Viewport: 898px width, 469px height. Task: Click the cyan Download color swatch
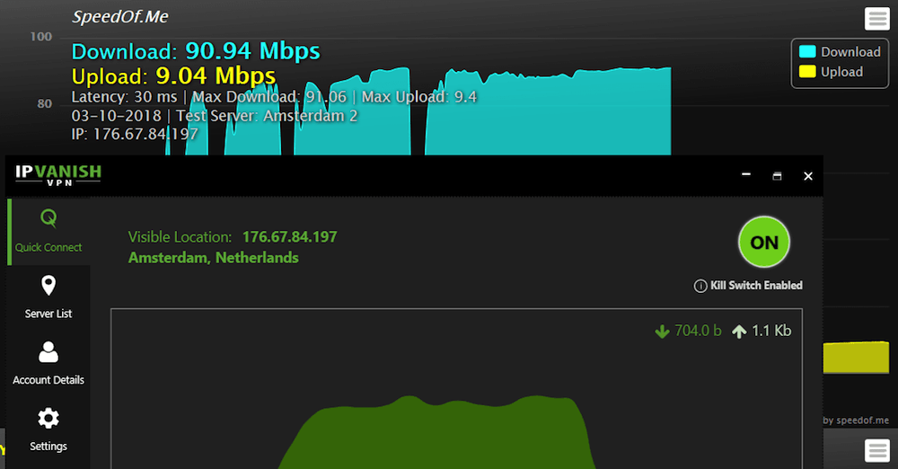pos(807,51)
